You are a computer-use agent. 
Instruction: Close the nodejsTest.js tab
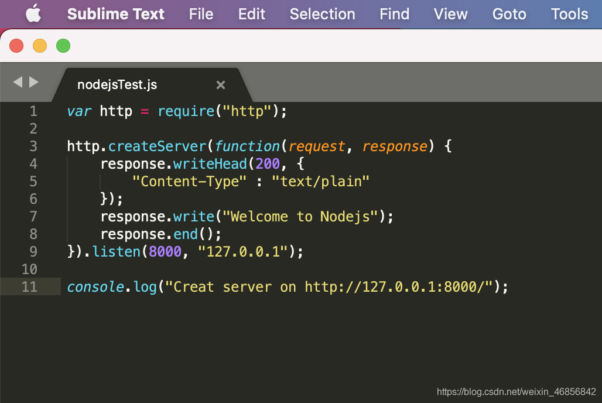coord(220,85)
